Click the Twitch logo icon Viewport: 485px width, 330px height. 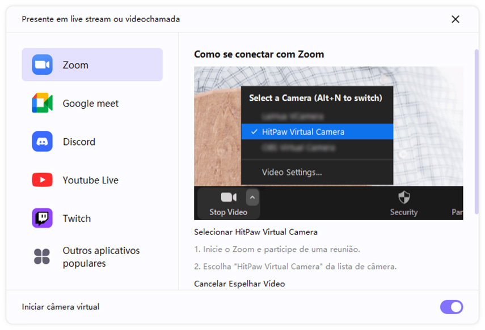point(42,218)
